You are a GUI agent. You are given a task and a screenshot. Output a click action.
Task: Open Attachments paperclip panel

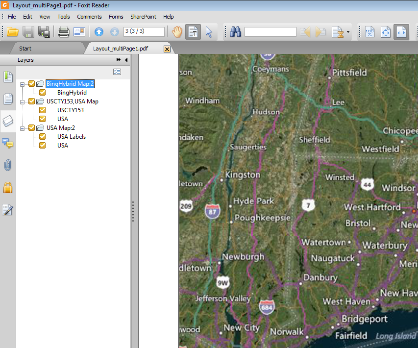(8, 165)
